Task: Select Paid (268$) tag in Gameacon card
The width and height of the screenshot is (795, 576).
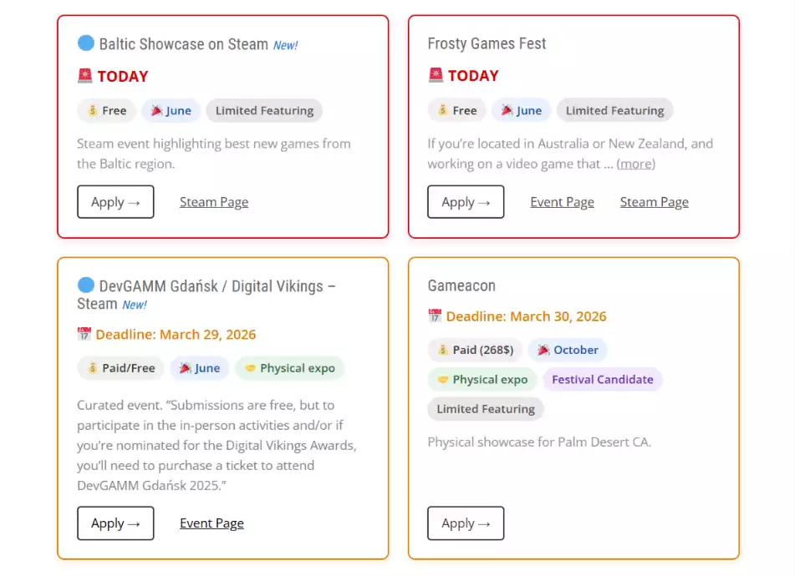Action: pos(475,350)
